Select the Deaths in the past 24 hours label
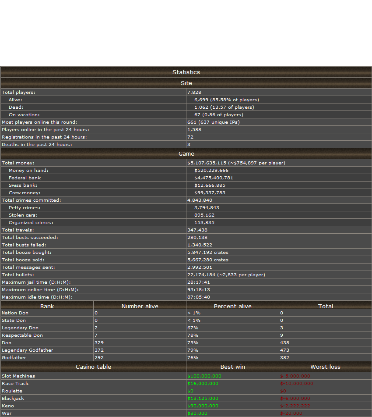The width and height of the screenshot is (372, 417). pos(37,144)
